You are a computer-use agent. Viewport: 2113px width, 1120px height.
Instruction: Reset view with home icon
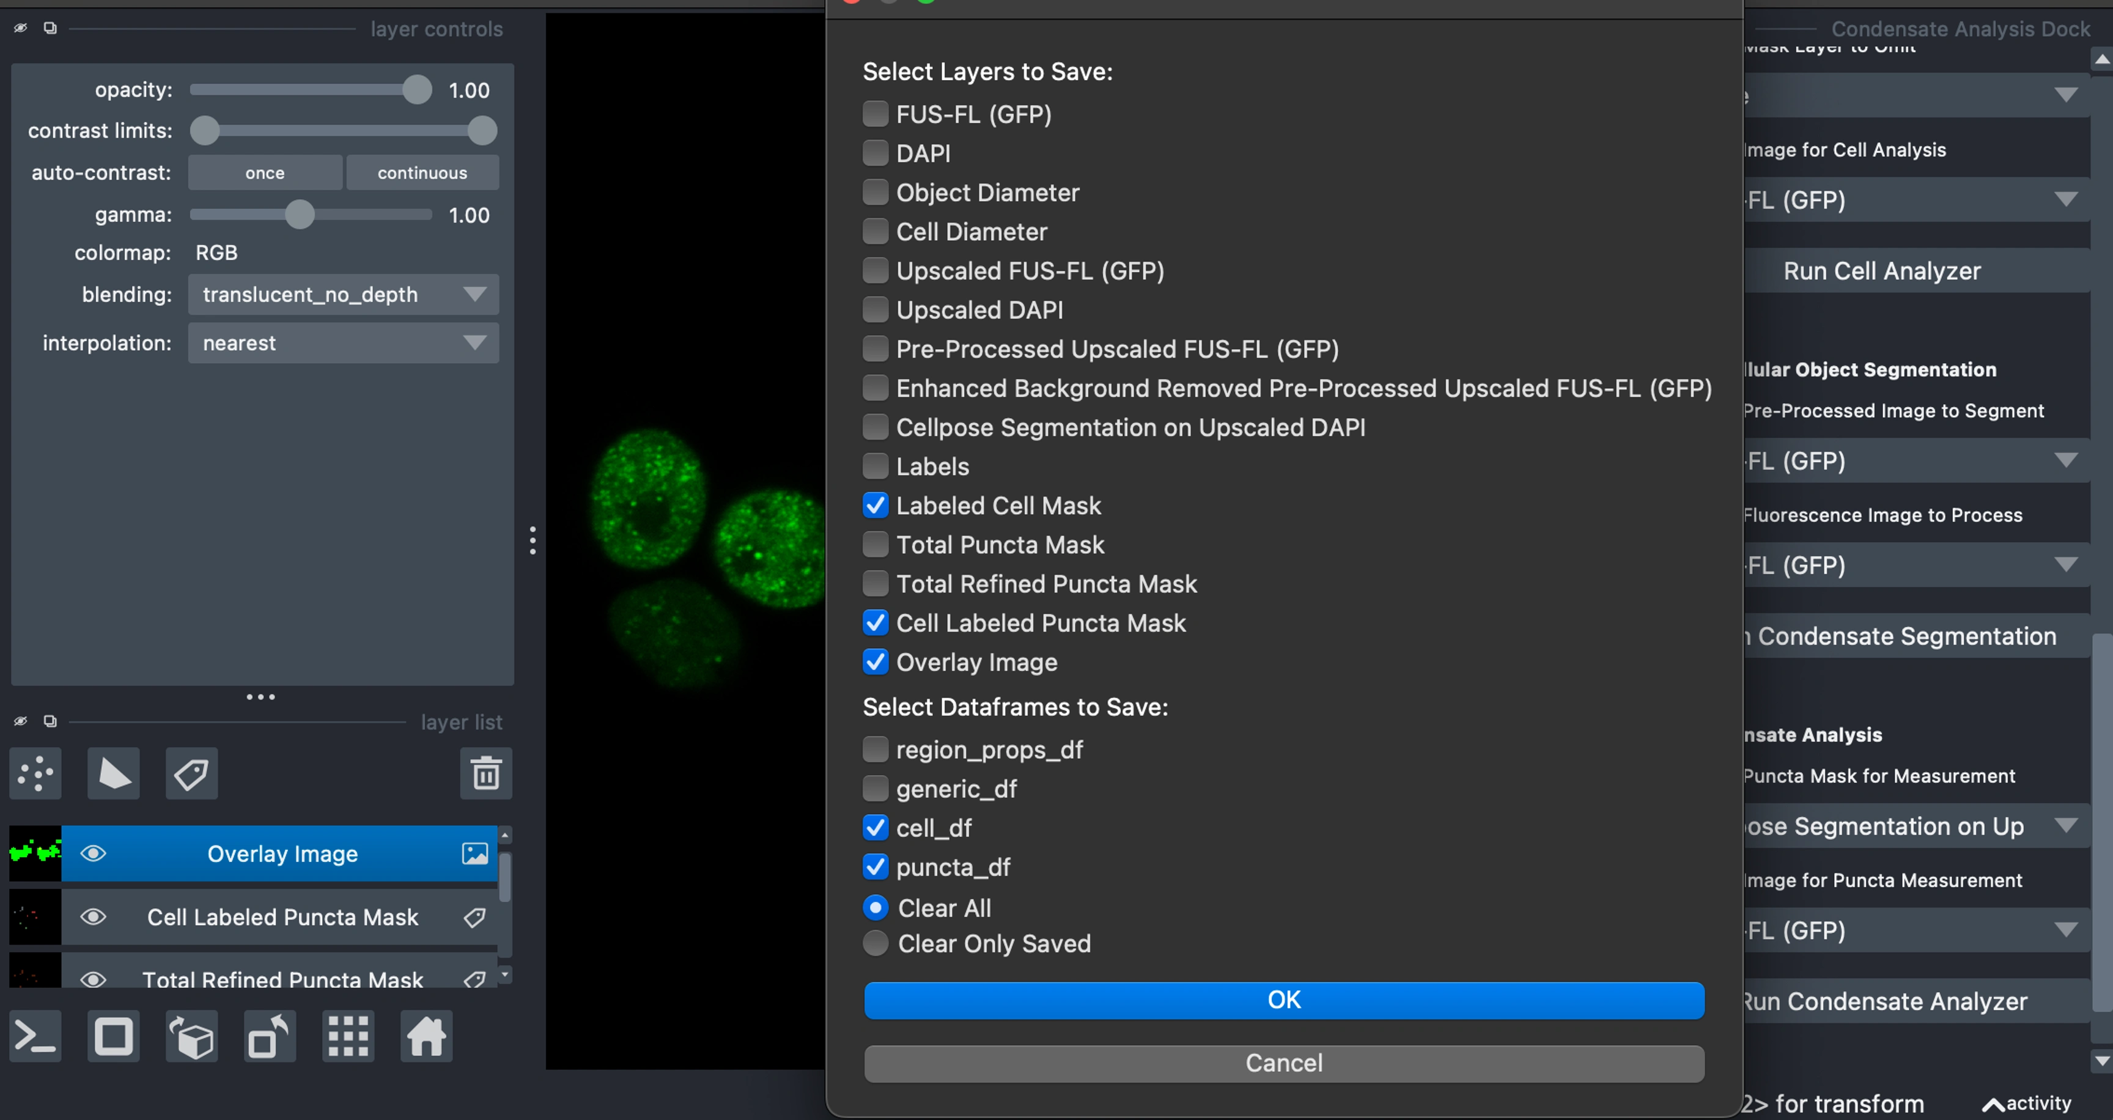tap(426, 1036)
